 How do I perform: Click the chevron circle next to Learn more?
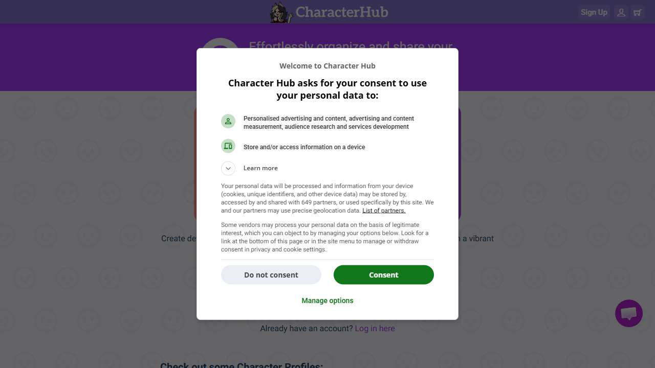(x=228, y=168)
